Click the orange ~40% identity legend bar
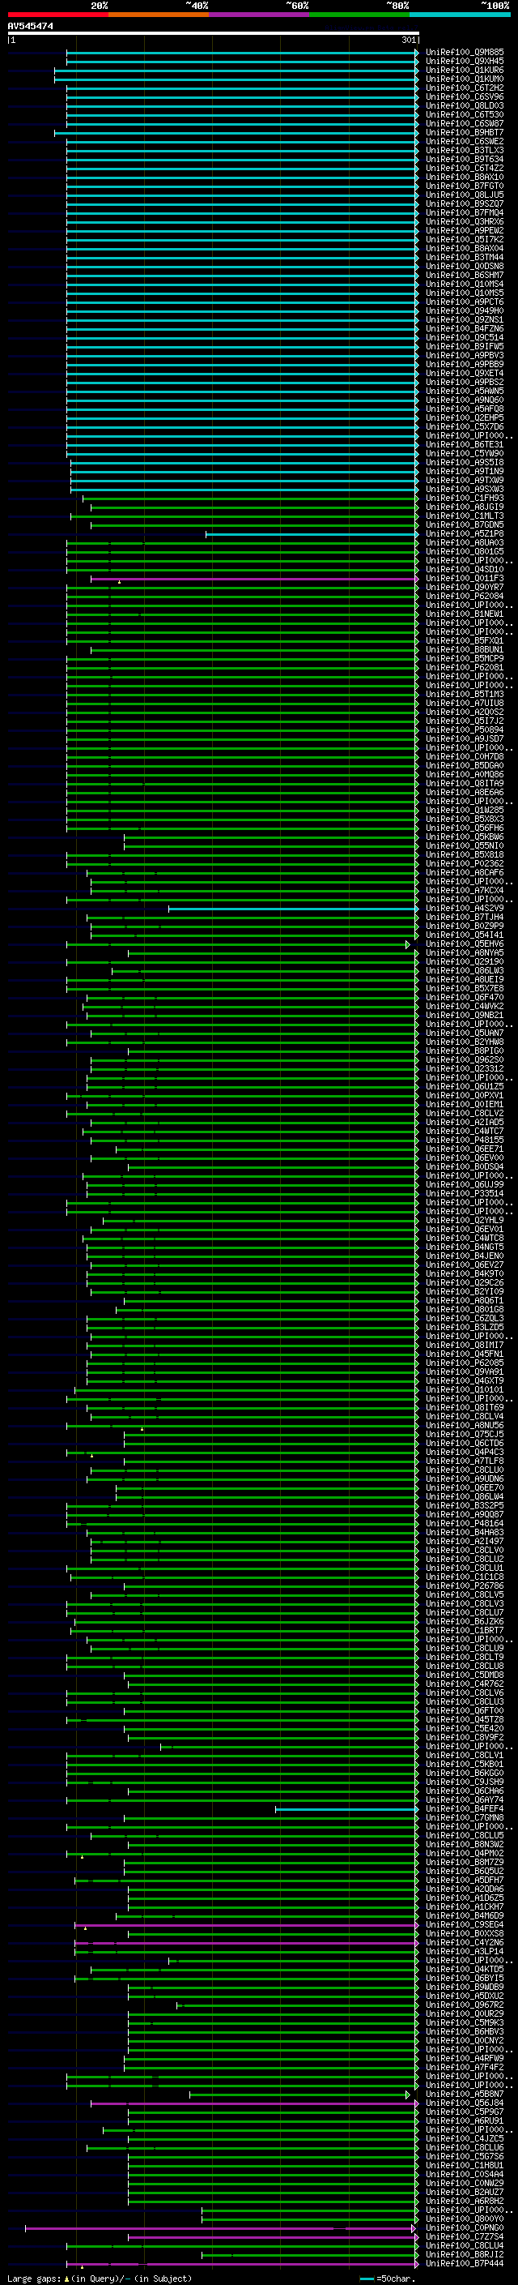Screen dimensions: 518x2285 pyautogui.click(x=159, y=15)
